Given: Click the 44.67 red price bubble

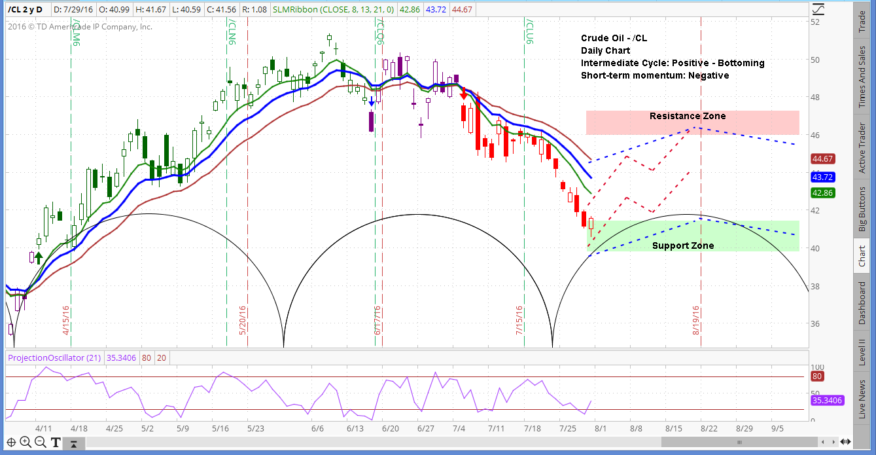Looking at the screenshot, I should pos(822,159).
